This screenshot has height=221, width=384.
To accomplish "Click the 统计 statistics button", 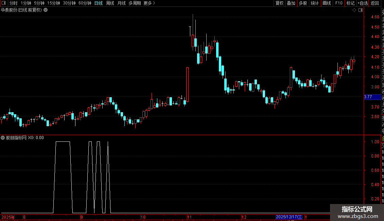I will (x=315, y=3).
